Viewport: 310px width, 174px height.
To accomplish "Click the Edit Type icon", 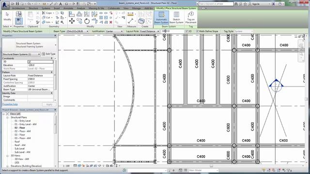I will (x=43, y=54).
